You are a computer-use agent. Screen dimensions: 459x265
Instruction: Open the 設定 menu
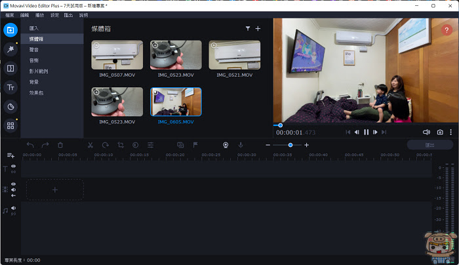(54, 15)
